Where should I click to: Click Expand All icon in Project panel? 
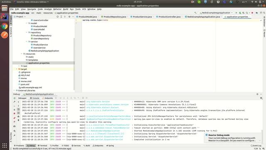pos(61,17)
